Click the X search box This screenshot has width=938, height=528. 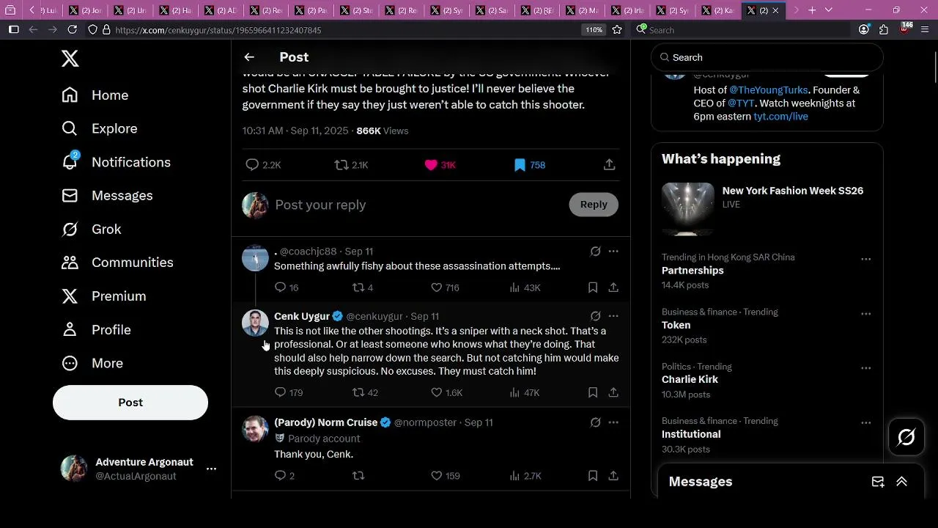pos(767,57)
